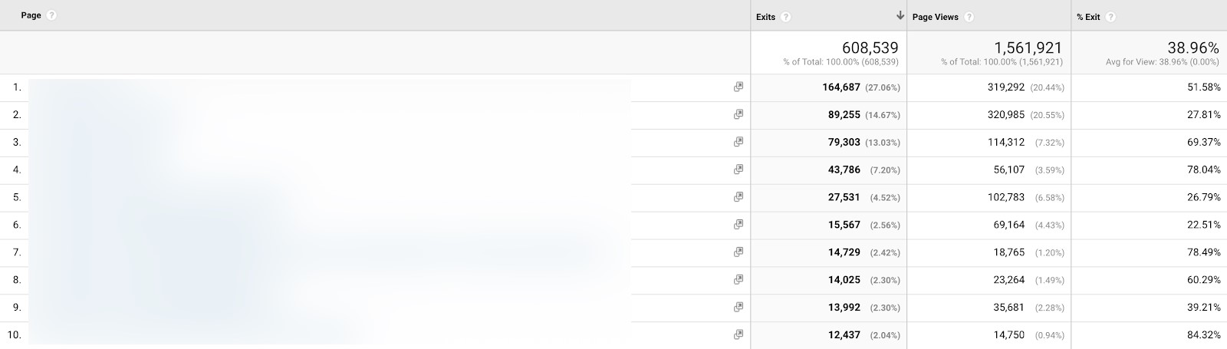Open Page Views help tooltip icon
Image resolution: width=1227 pixels, height=349 pixels.
click(x=969, y=17)
